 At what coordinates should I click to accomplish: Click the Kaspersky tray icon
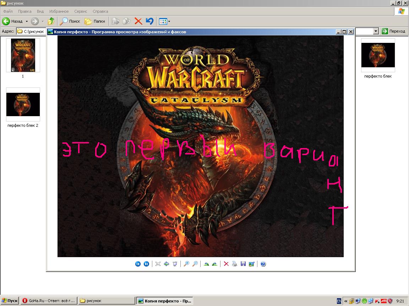coord(377,301)
